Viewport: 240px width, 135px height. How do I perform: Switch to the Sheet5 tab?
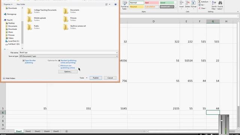click(x=56, y=131)
